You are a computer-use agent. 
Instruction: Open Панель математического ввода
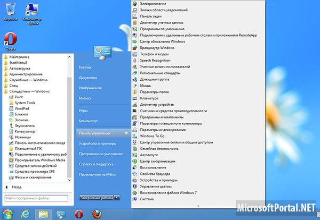click(37, 143)
